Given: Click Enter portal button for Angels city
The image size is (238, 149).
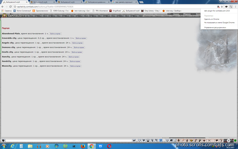Looking at the screenshot, I should point(77,43).
